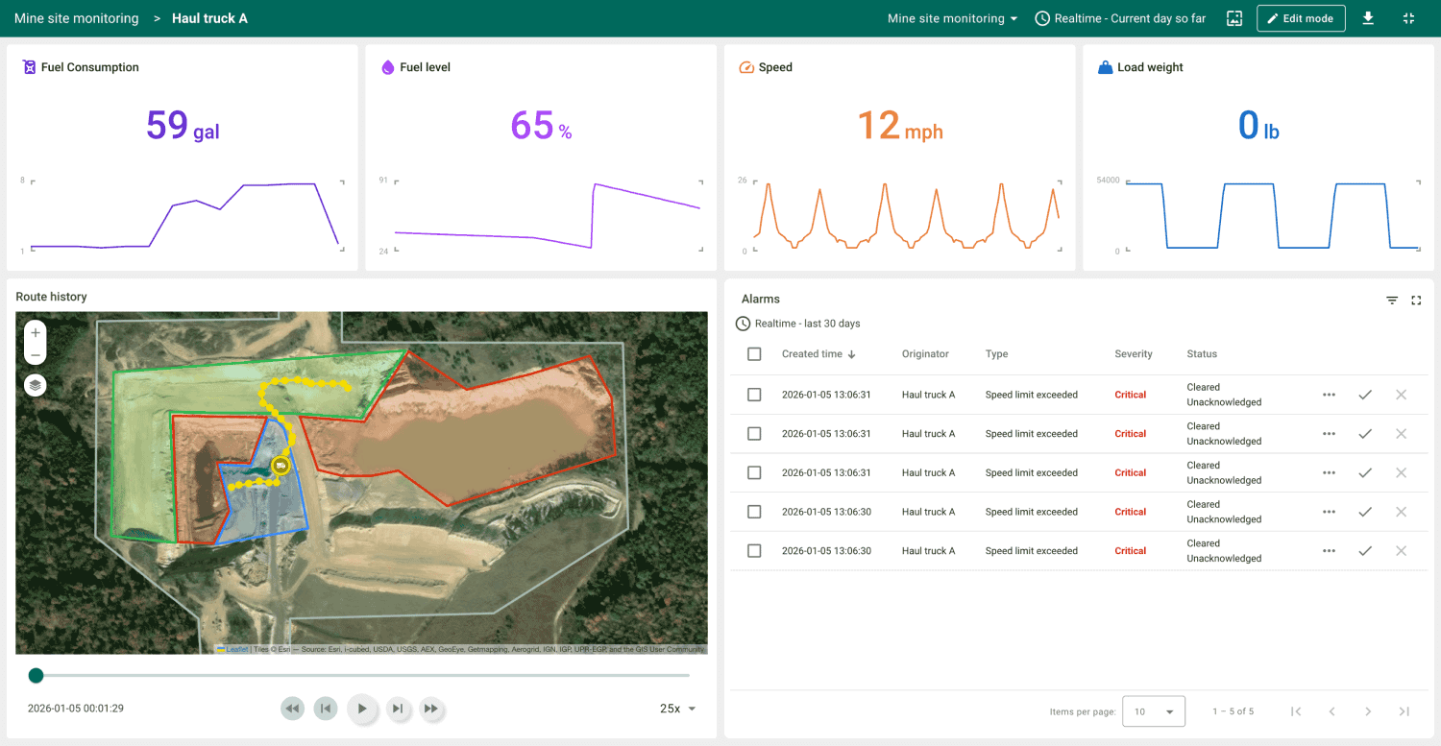The width and height of the screenshot is (1441, 746).
Task: Click the clock icon beside 'Realtime - last 30 days'
Action: click(743, 324)
